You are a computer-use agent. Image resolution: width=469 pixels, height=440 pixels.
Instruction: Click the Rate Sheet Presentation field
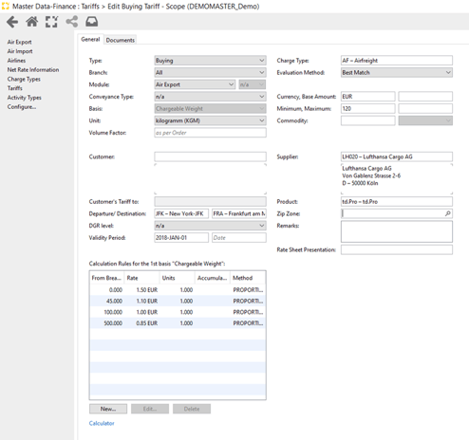[x=397, y=249]
